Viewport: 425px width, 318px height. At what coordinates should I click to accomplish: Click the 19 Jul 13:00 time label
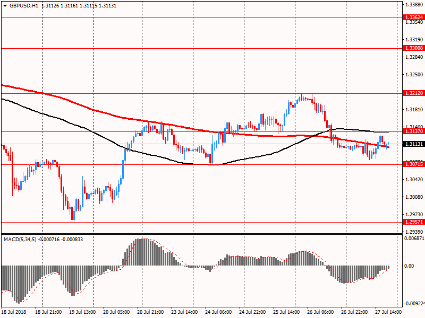pos(82,312)
